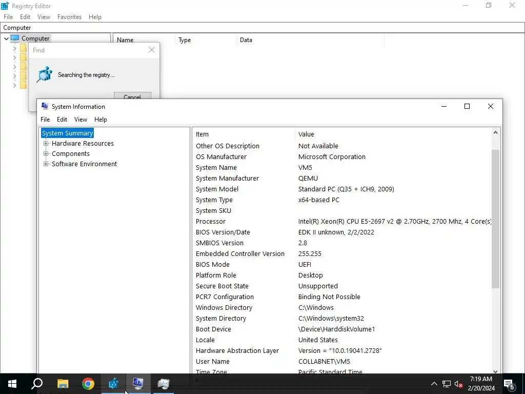Viewport: 525px width, 394px height.
Task: Open taskbar Search magnifier
Action: coord(37,384)
